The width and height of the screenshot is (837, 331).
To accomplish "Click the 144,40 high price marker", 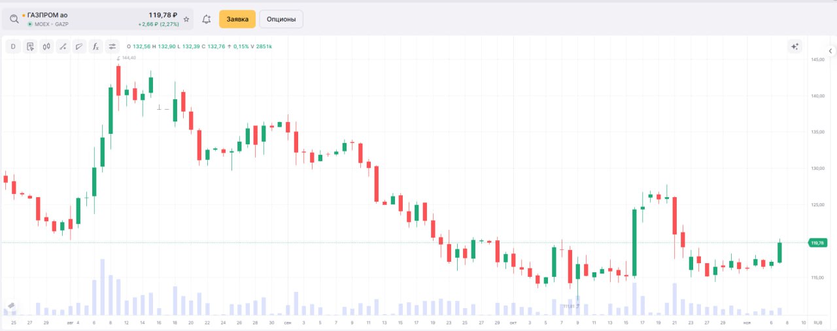I will click(x=128, y=58).
